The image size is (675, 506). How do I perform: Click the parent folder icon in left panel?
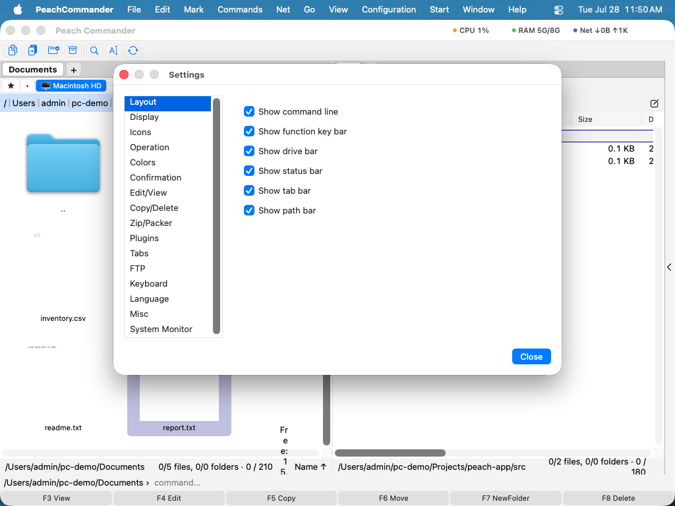point(63,163)
